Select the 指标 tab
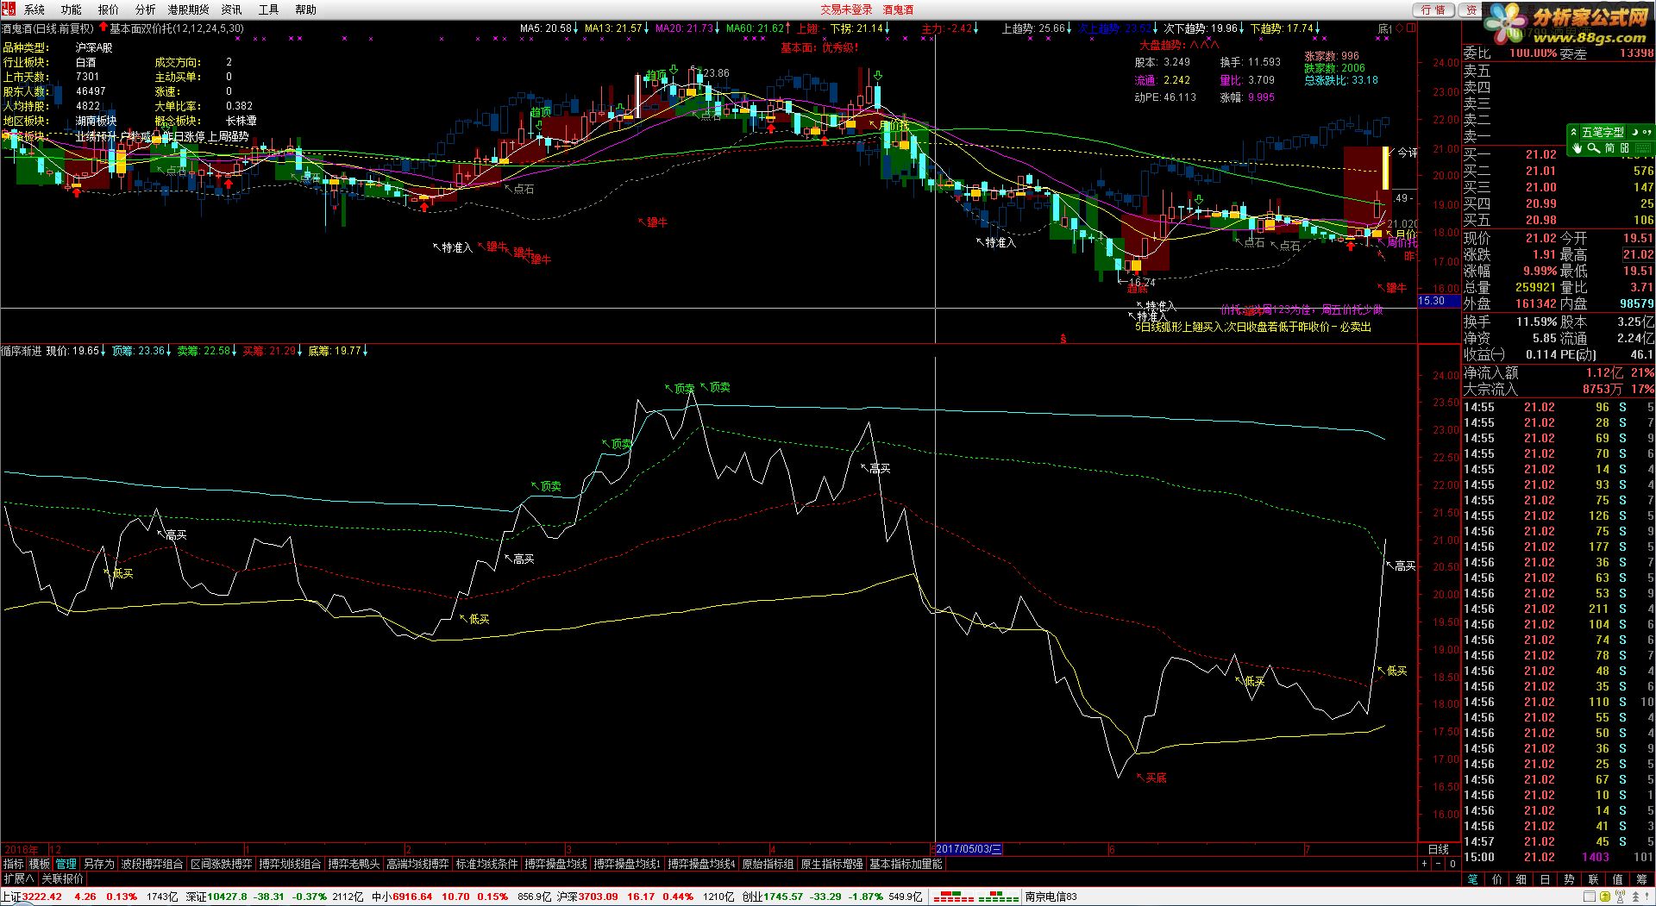 click(x=13, y=864)
